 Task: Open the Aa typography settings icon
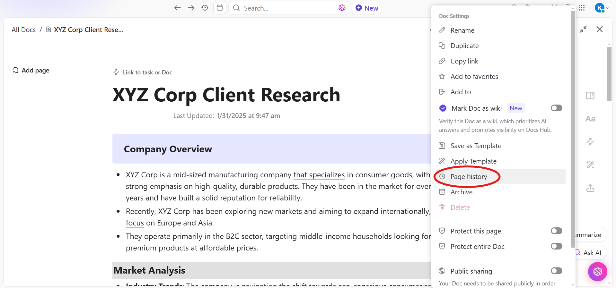[590, 119]
